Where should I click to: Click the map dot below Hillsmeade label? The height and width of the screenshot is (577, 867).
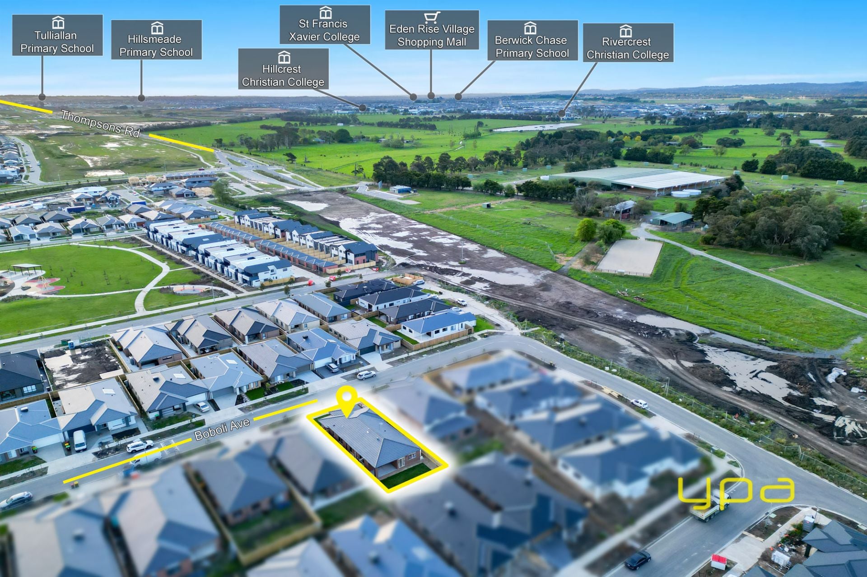point(141,98)
